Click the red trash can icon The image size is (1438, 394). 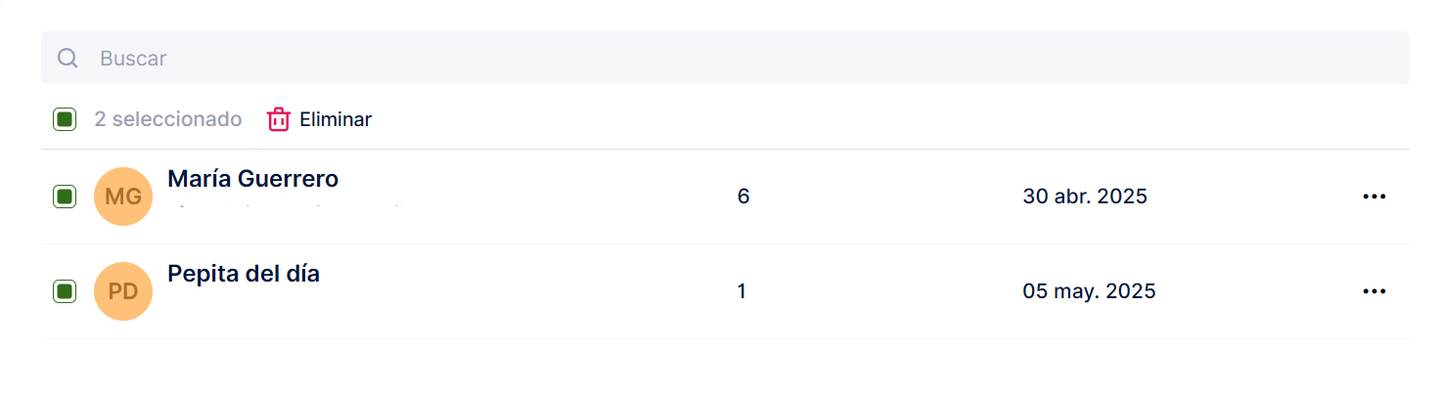[279, 119]
